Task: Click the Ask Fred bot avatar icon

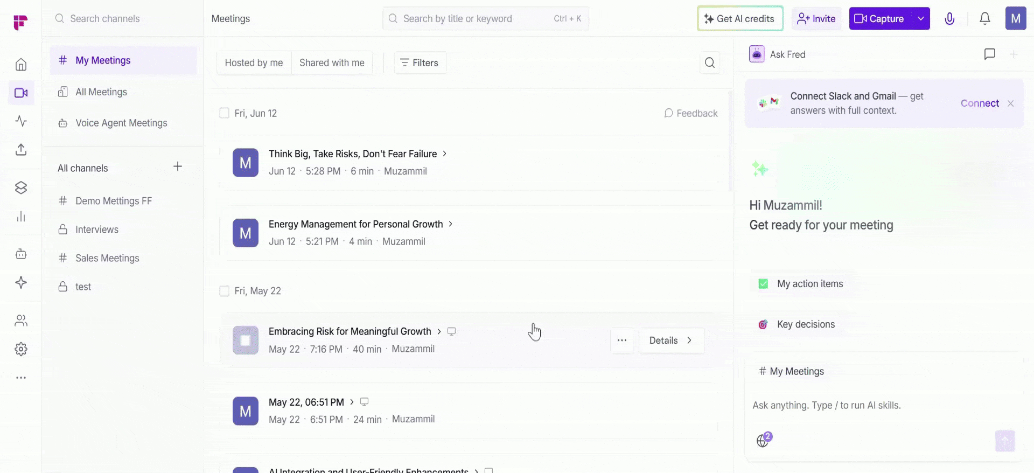Action: tap(757, 54)
